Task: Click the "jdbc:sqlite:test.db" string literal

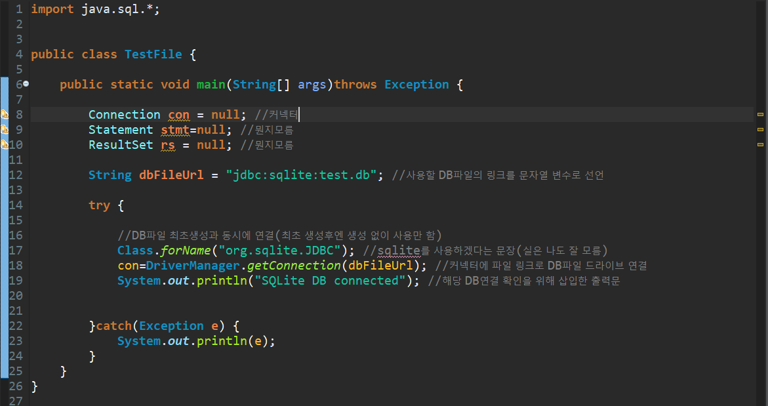Action: [301, 175]
